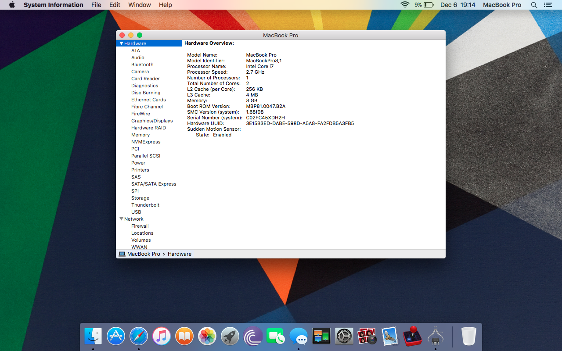Screen dimensions: 562x351
Task: Open the File menu
Action: point(96,5)
